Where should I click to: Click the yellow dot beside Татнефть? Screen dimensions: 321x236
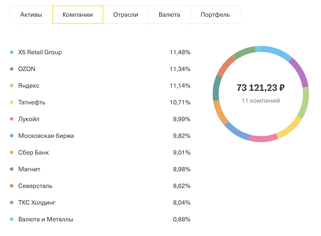tap(12, 102)
